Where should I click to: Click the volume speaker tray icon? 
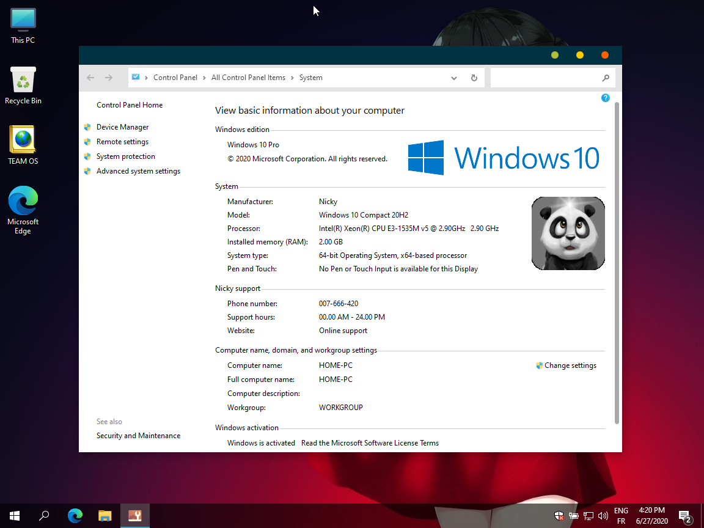[603, 516]
